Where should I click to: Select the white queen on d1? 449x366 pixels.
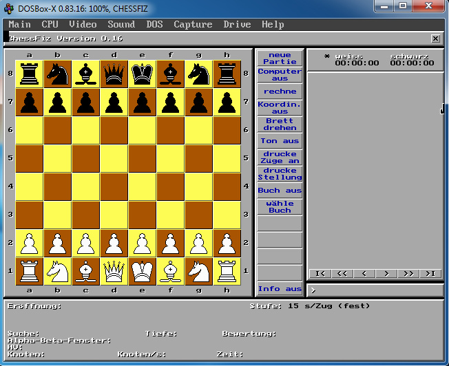(x=114, y=271)
